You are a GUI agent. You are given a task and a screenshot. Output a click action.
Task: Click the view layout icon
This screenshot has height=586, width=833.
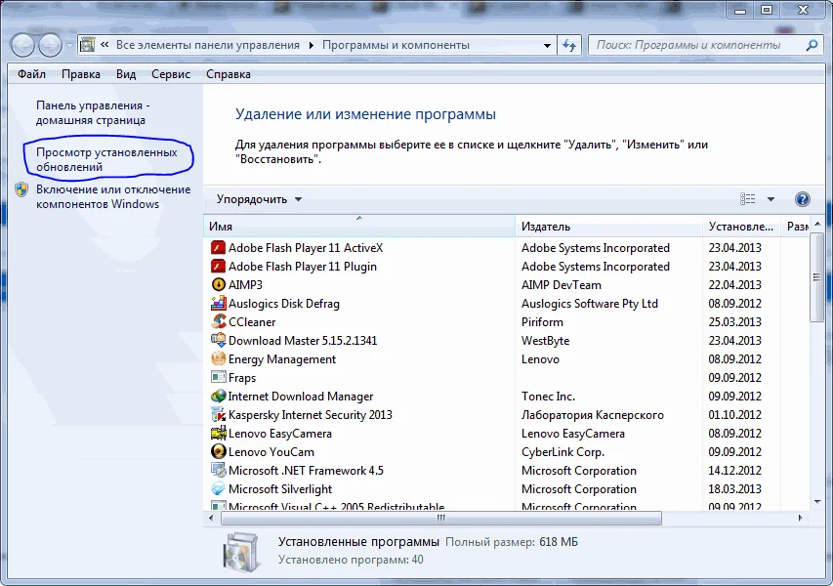coord(747,199)
